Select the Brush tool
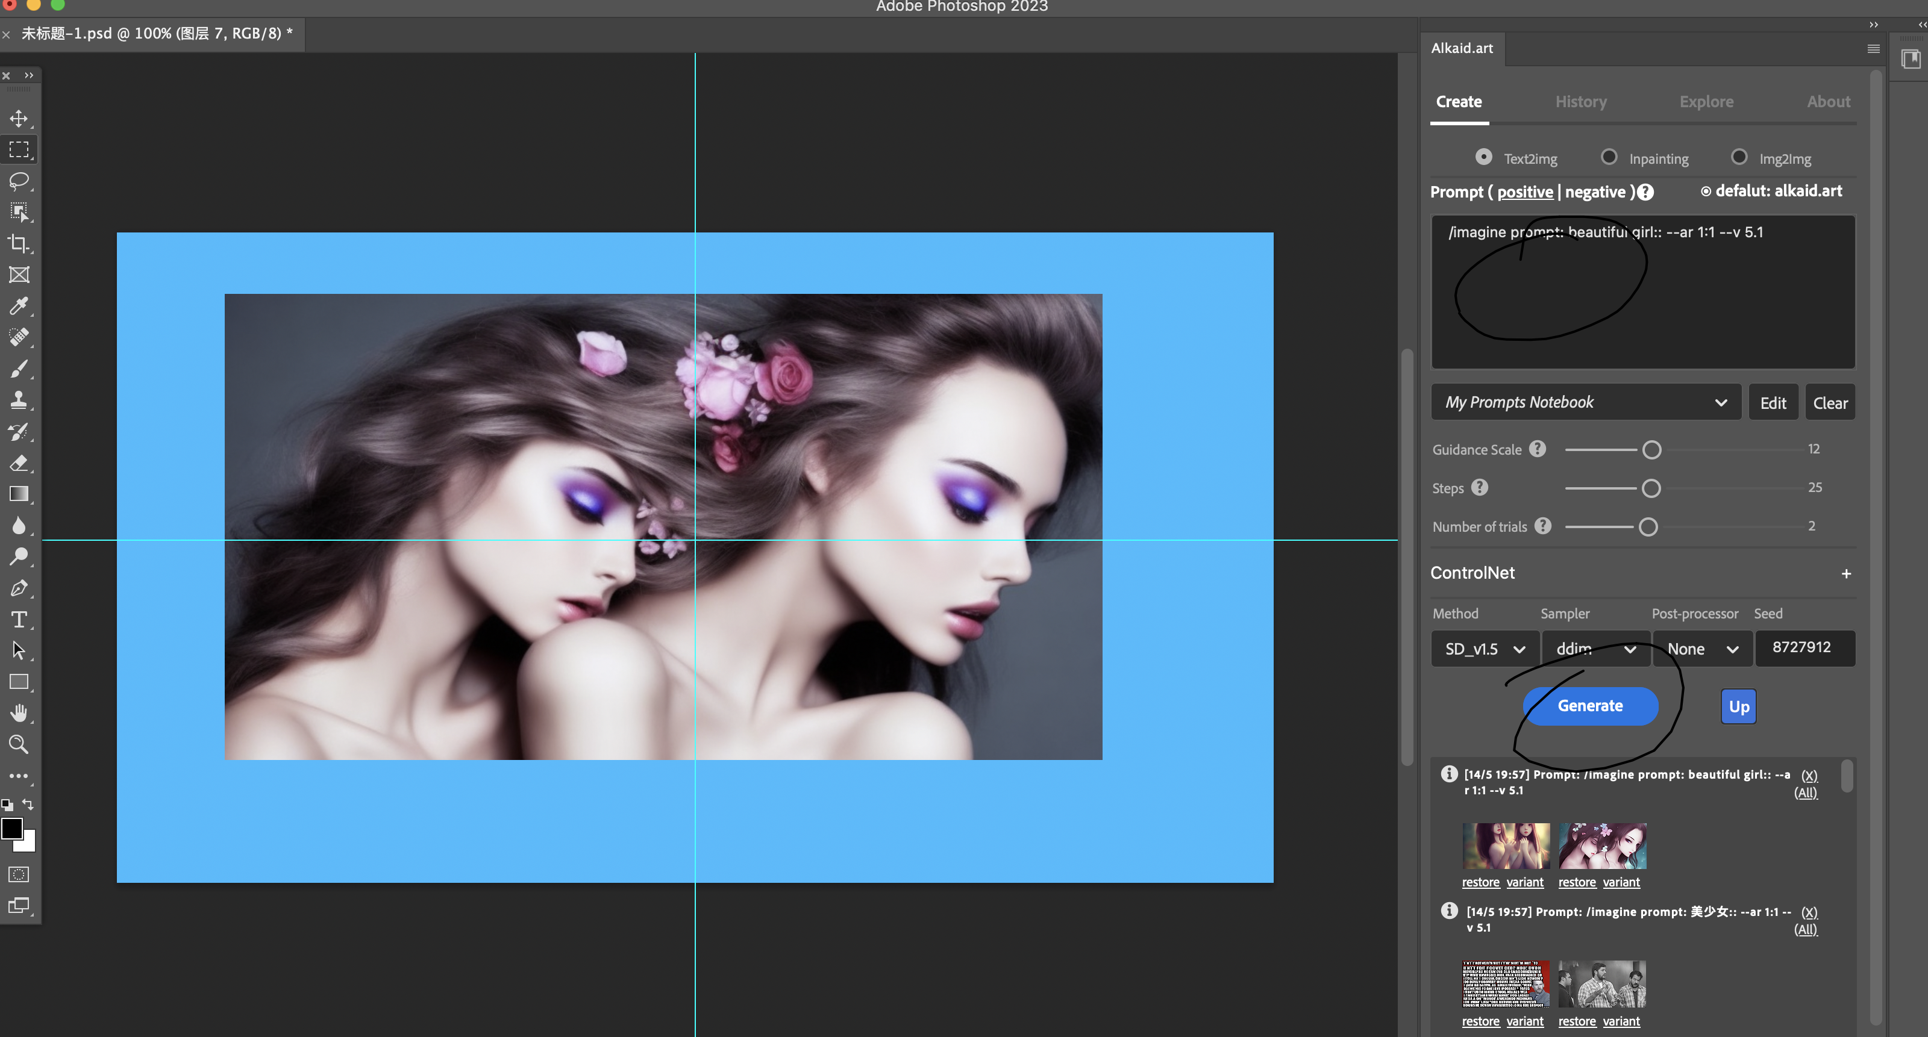Screen dimensions: 1928x1037 (x=19, y=368)
